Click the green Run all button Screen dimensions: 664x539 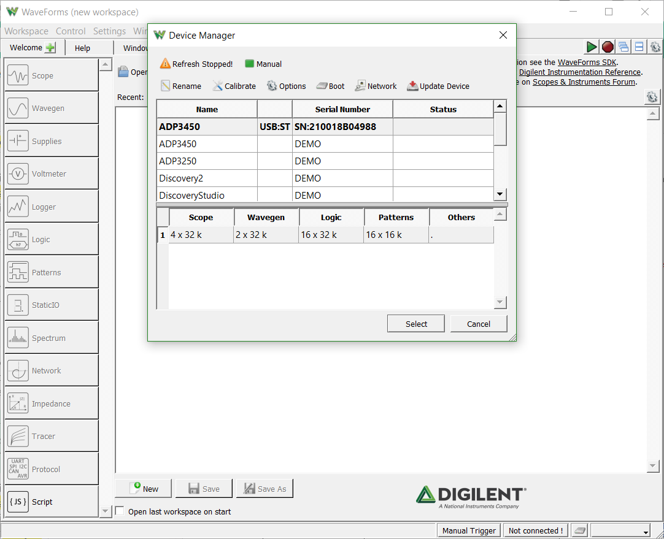(x=592, y=47)
